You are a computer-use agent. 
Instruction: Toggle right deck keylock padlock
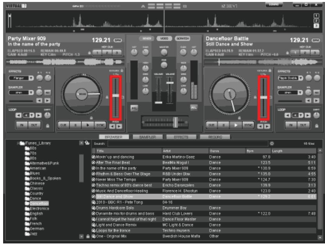tap(270, 71)
